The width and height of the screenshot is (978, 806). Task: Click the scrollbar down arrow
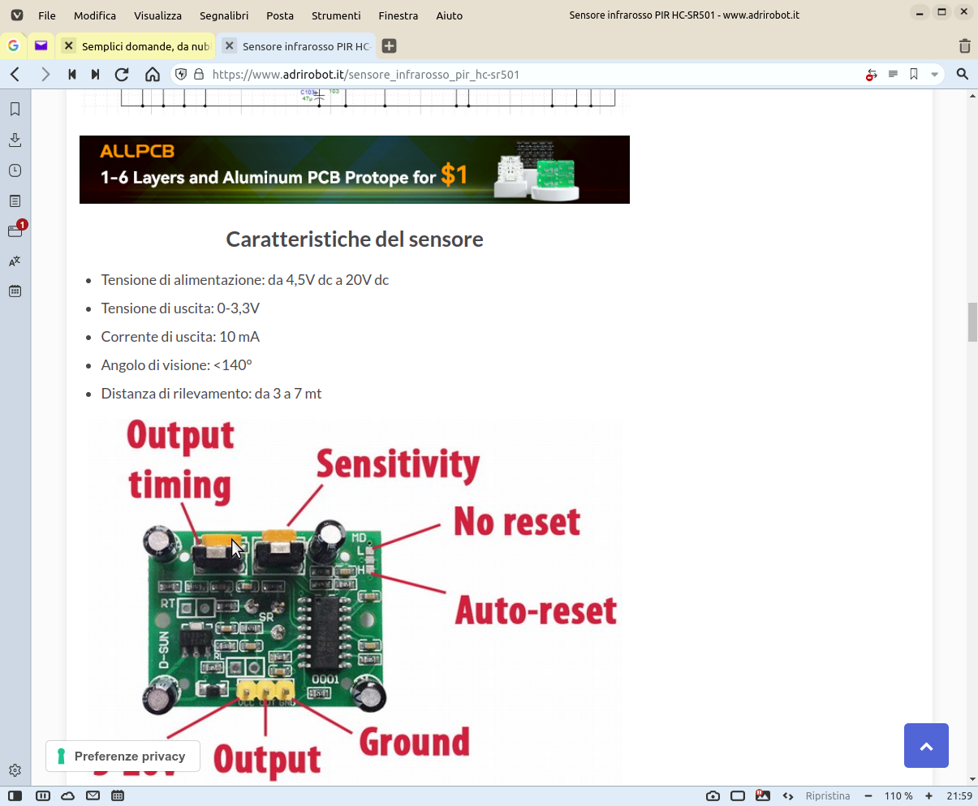coord(972,779)
